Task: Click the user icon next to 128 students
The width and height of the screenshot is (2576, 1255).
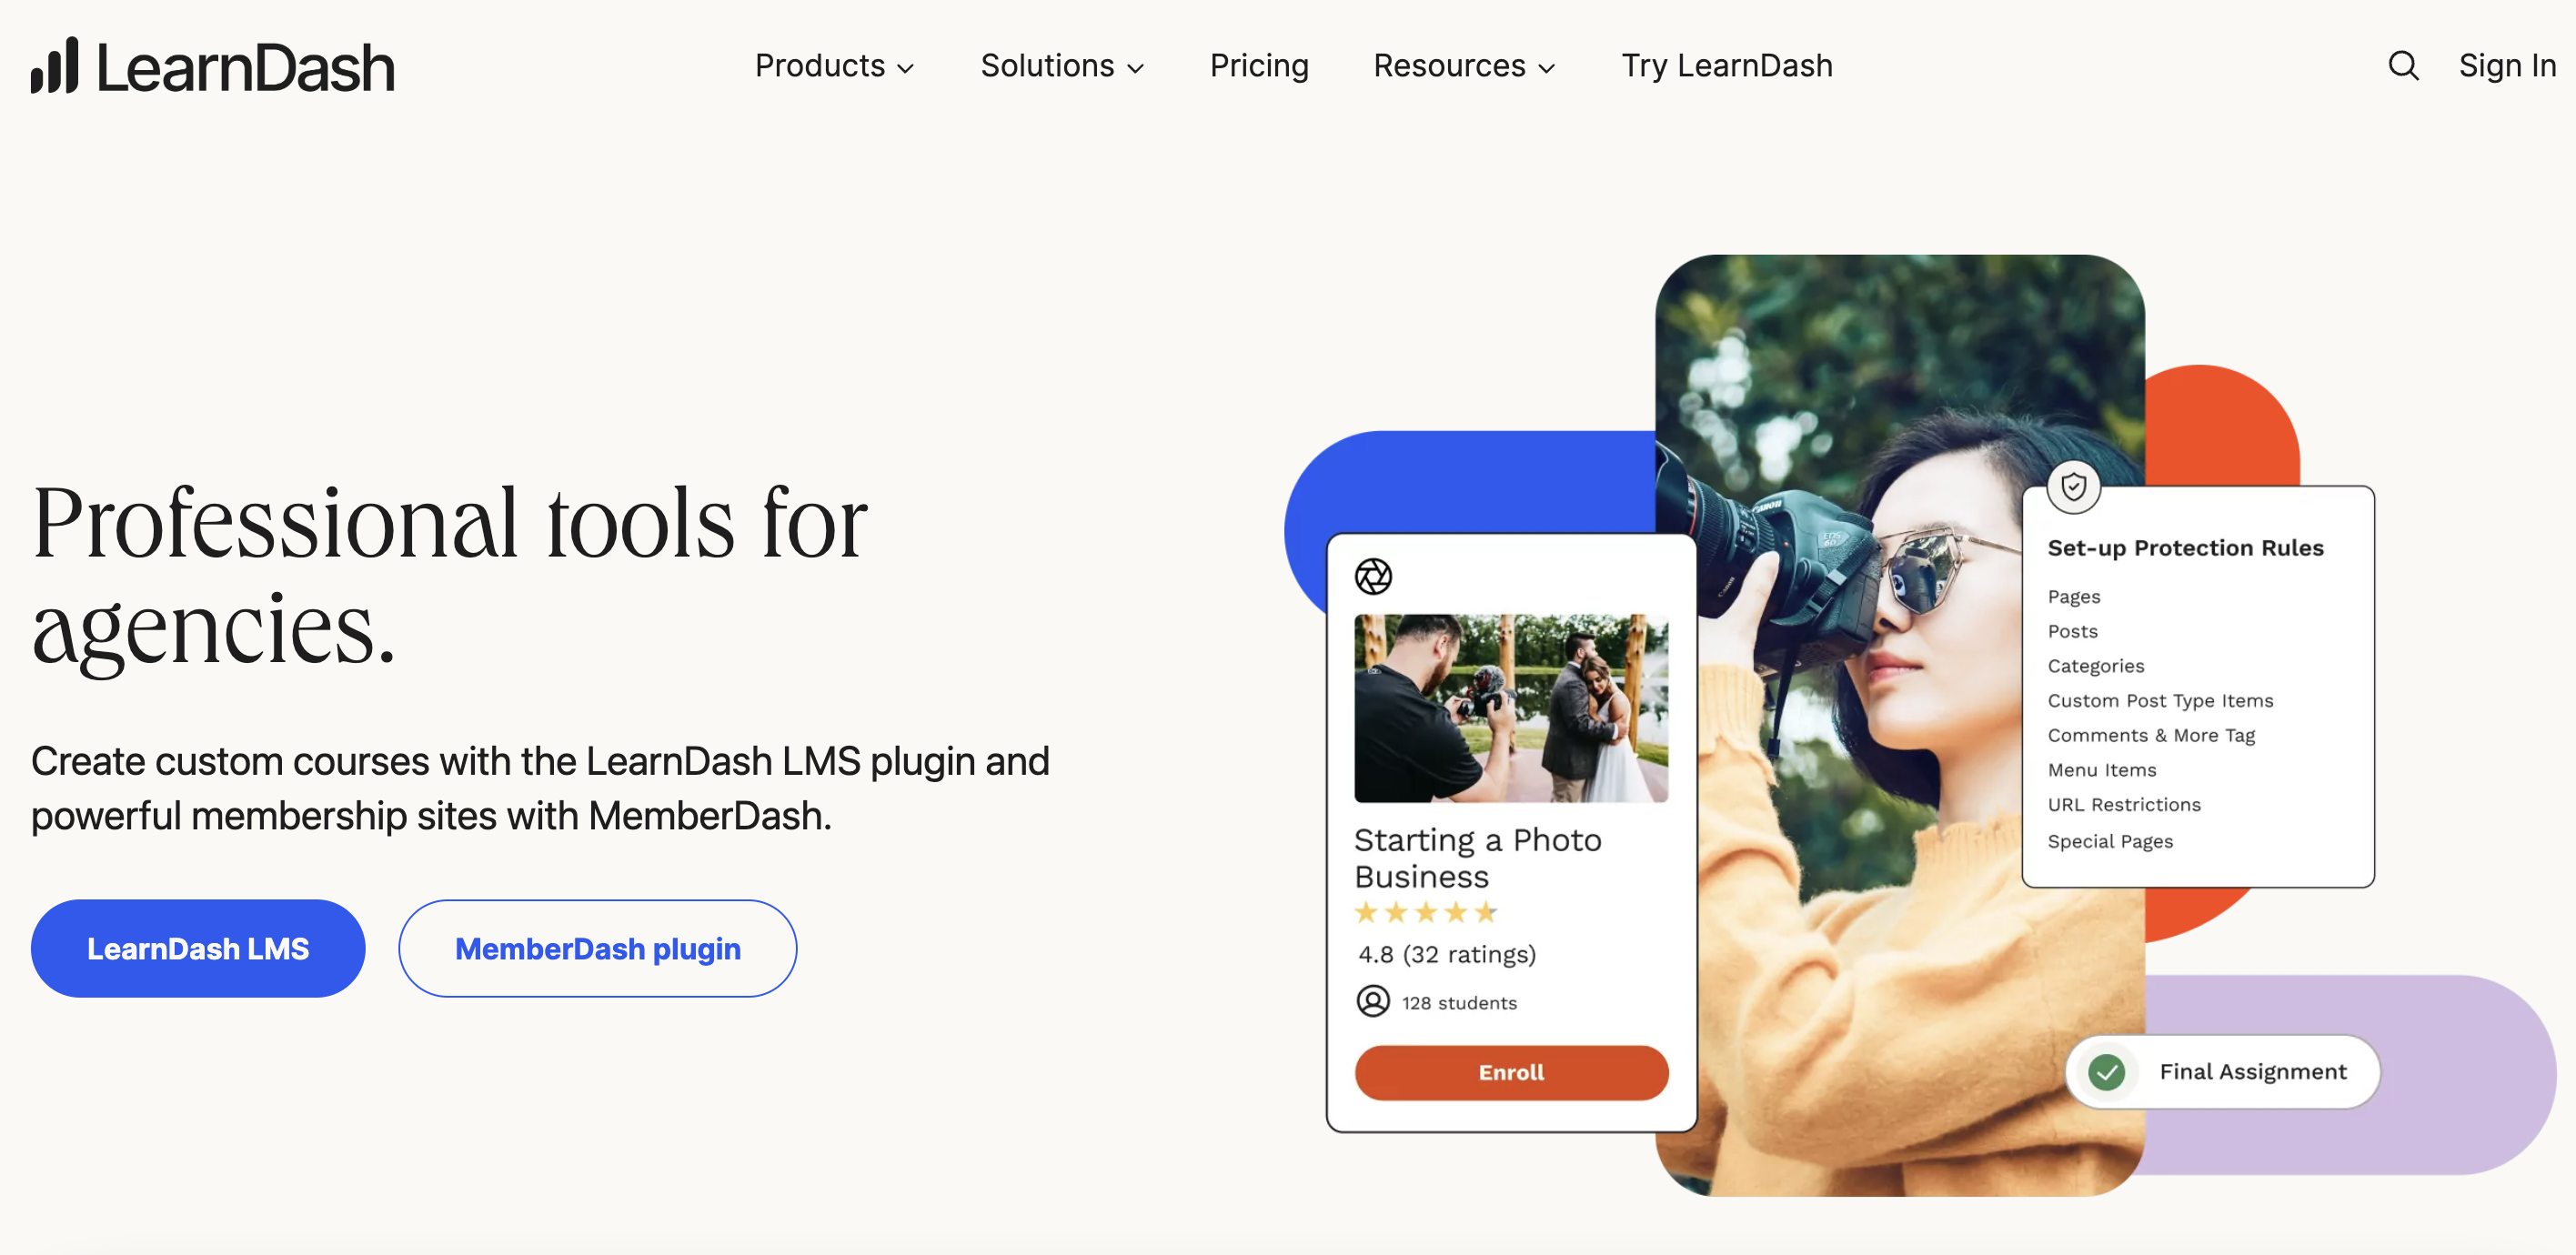Action: pyautogui.click(x=1373, y=1001)
